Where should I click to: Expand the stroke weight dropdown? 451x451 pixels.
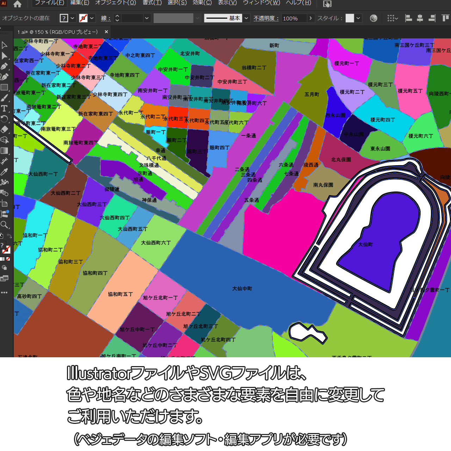[x=147, y=18]
